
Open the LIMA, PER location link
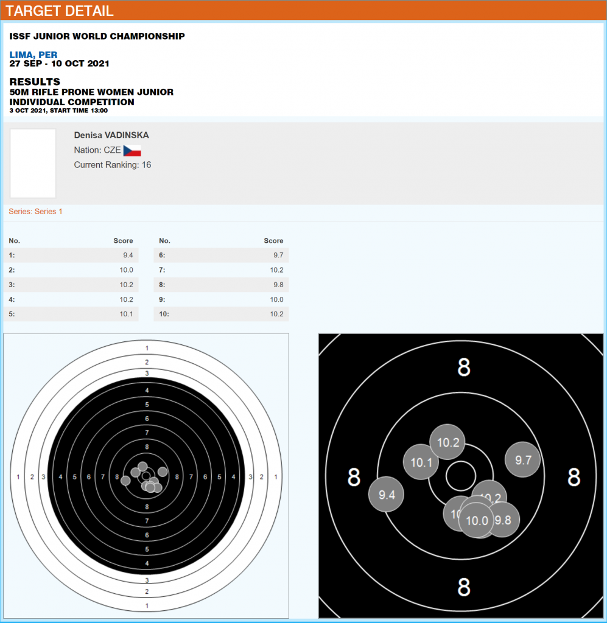pos(33,55)
